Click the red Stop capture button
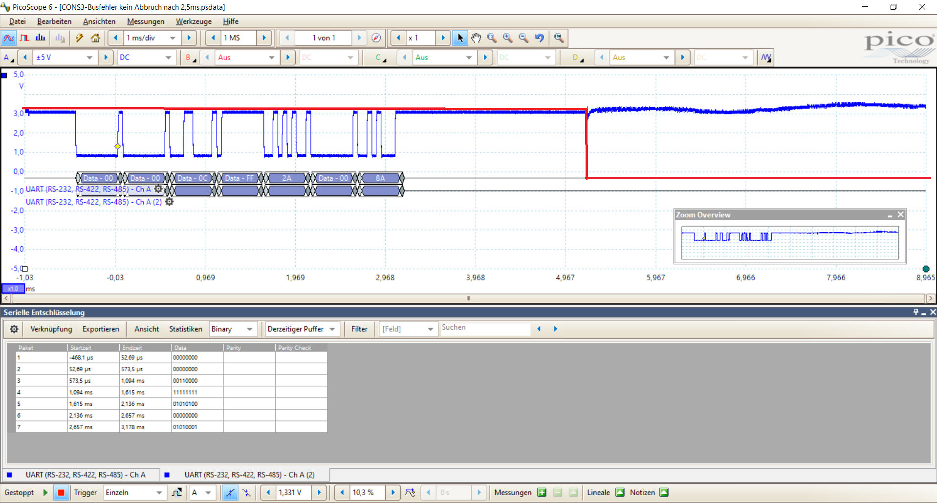This screenshot has height=503, width=937. pos(61,492)
